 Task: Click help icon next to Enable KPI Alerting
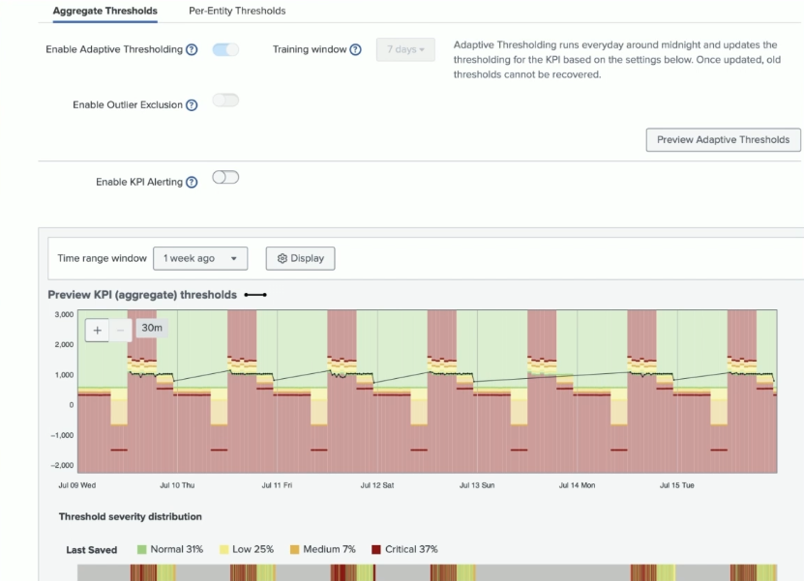point(192,182)
